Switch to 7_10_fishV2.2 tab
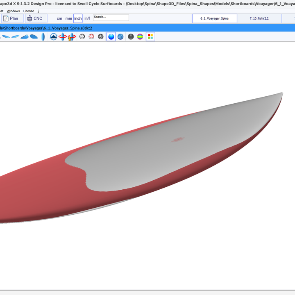The width and height of the screenshot is (295, 295). [x=259, y=18]
